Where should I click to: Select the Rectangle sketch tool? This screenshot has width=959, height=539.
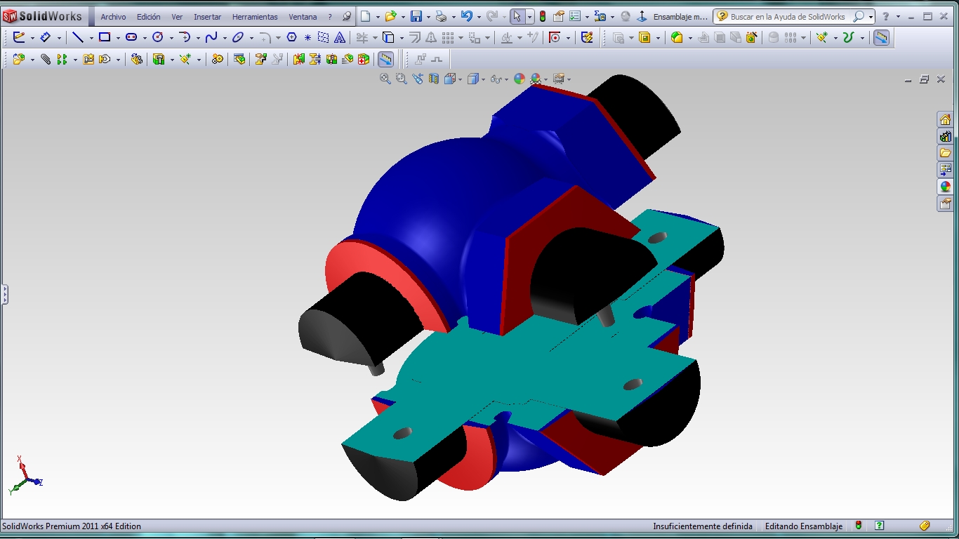tap(105, 38)
